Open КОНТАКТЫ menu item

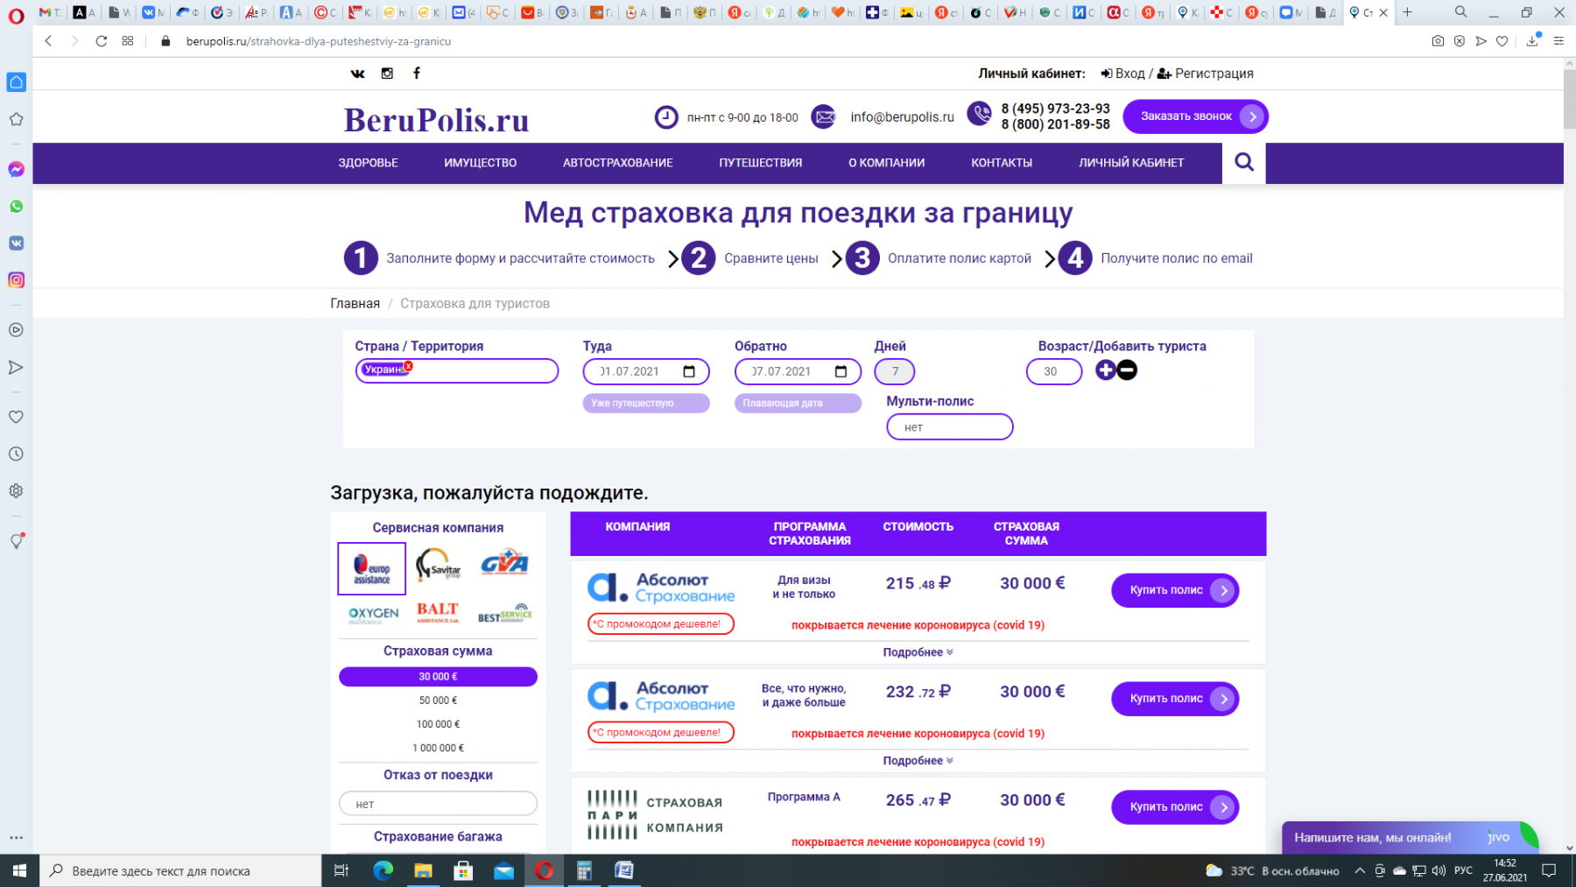[x=1001, y=163]
